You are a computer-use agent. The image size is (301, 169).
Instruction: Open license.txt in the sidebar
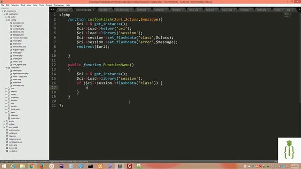(x=13, y=148)
